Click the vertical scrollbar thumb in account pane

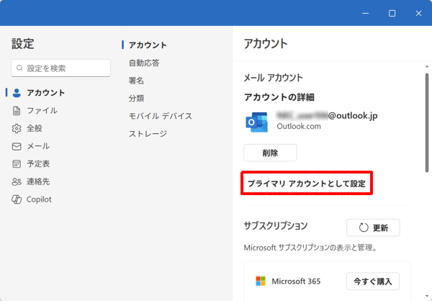click(427, 122)
